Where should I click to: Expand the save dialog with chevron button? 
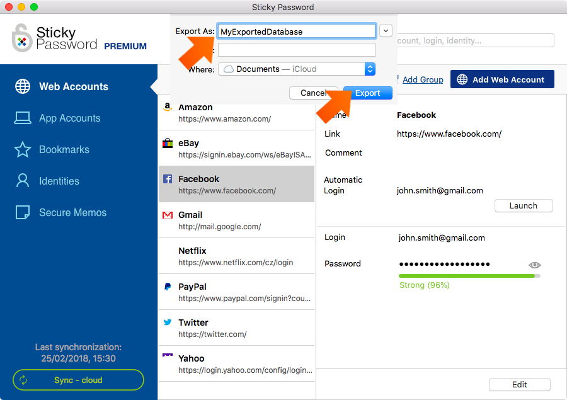pos(386,31)
